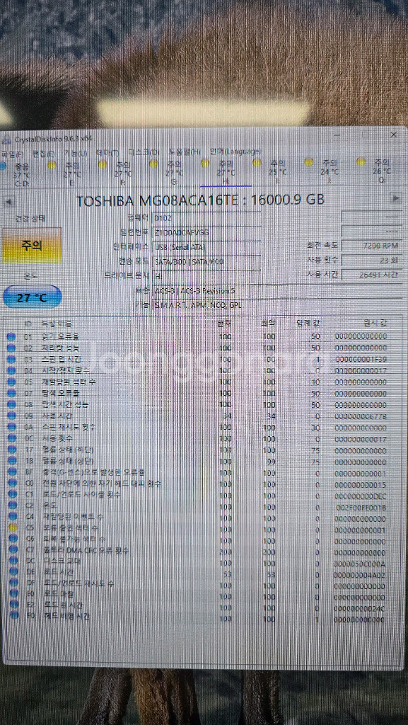Click the 임계 값 column header

[308, 323]
